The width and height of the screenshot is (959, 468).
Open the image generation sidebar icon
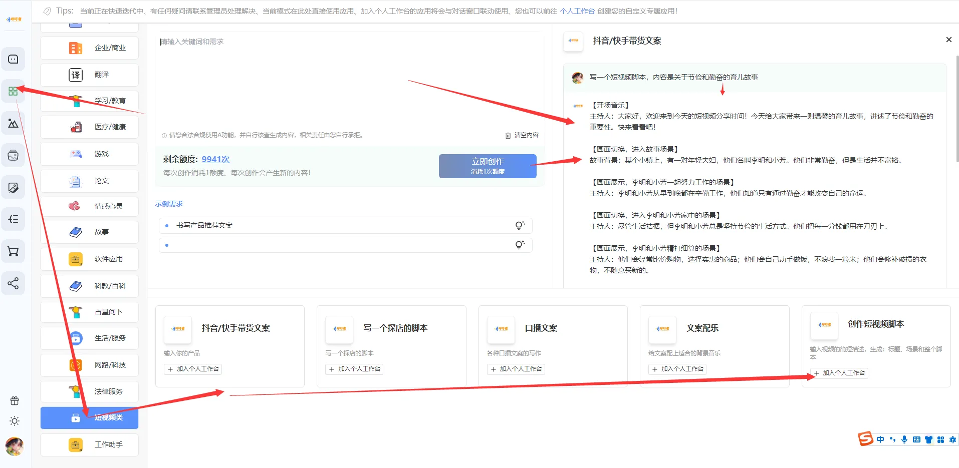tap(14, 123)
